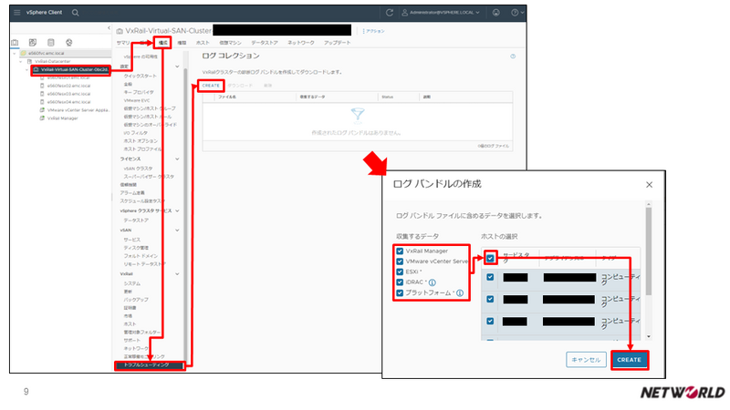The image size is (730, 410).
Task: Open ディスク管理 under vSAN
Action: 136,248
